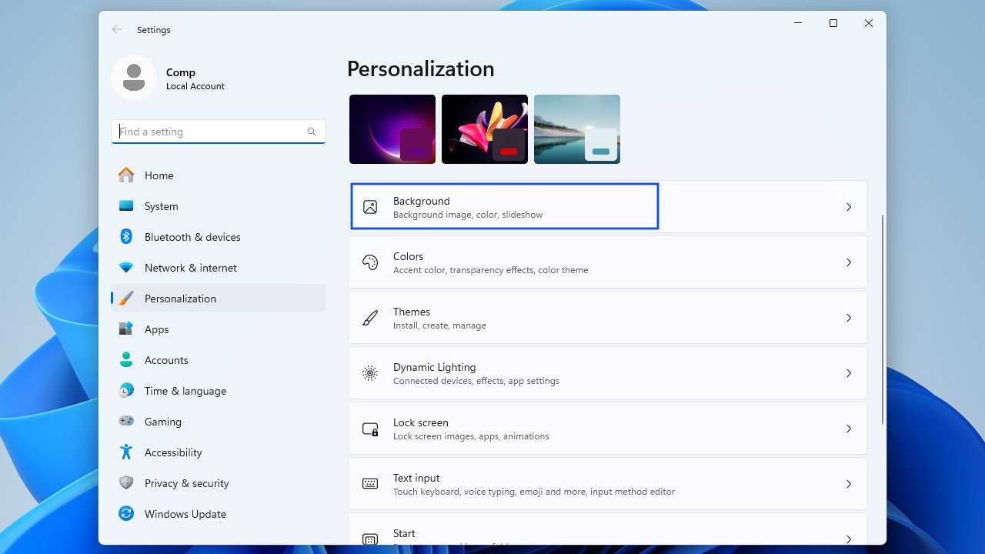Apply the purple glow theme thumbnail
This screenshot has width=985, height=554.
[392, 129]
